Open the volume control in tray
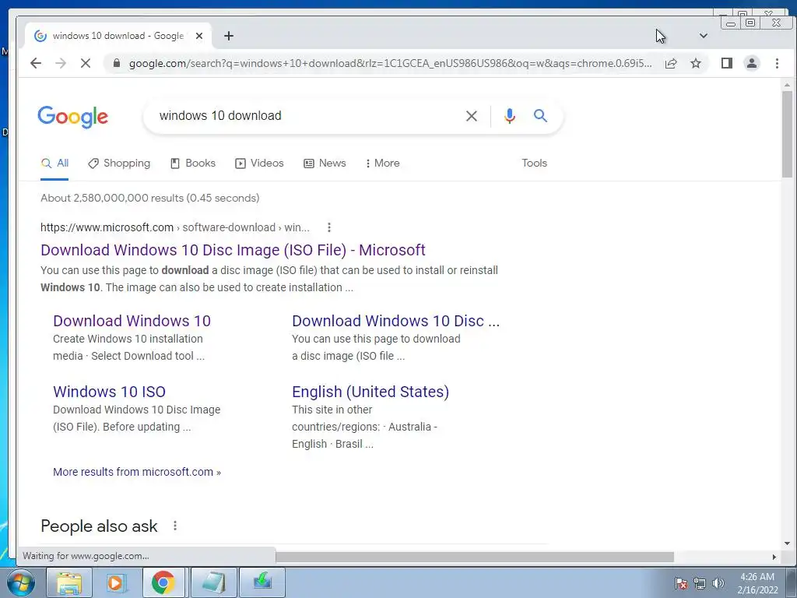The width and height of the screenshot is (797, 598). tap(718, 583)
